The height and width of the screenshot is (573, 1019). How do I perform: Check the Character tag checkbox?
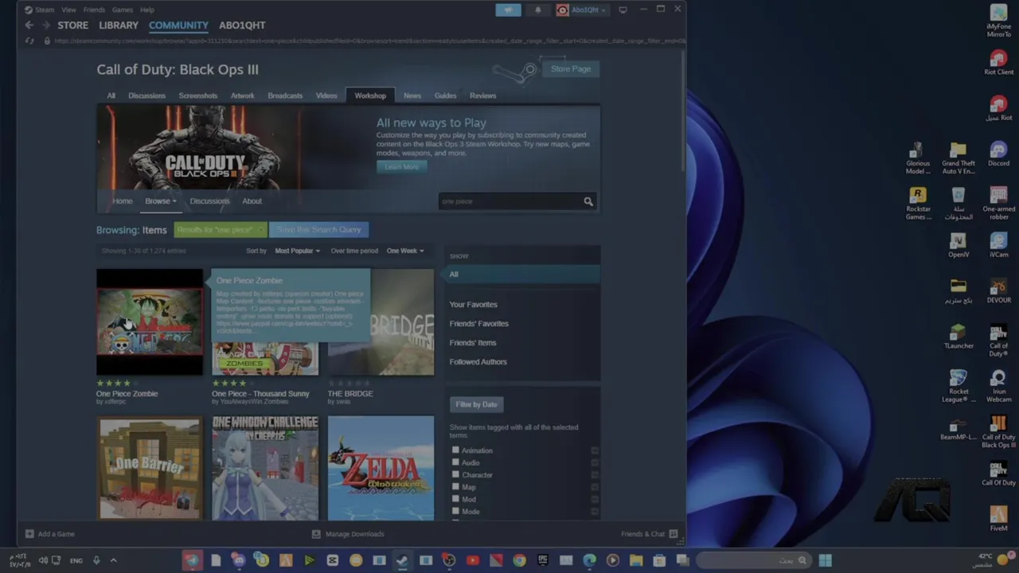455,474
